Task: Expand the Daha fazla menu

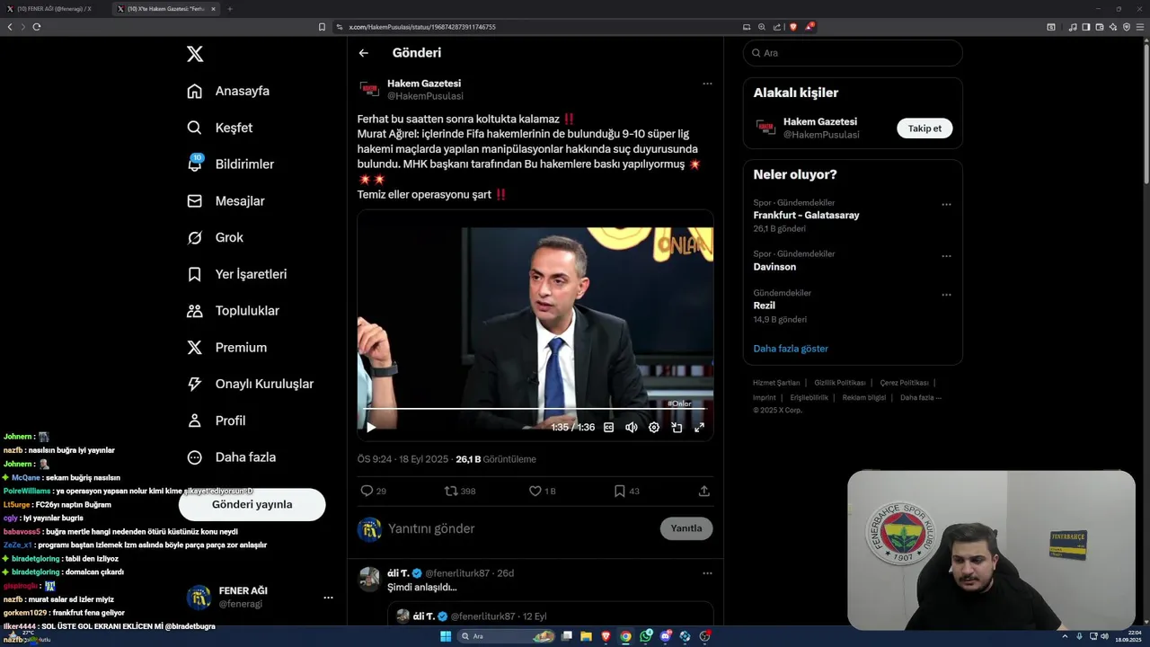Action: [x=231, y=457]
